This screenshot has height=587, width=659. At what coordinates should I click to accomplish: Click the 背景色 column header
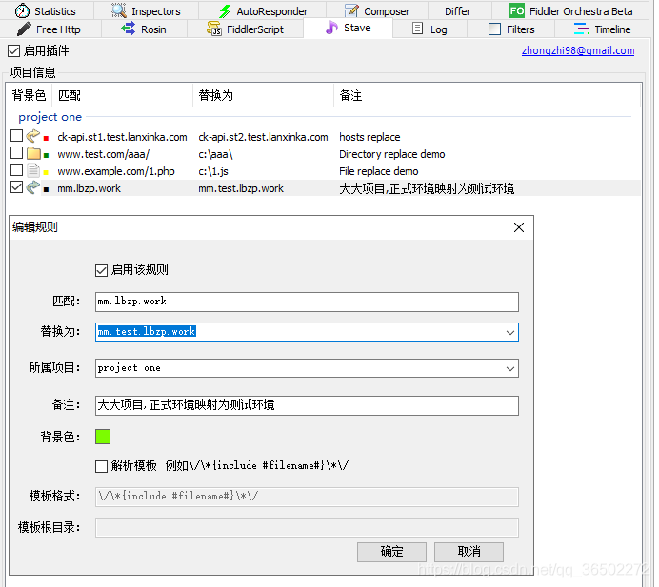pyautogui.click(x=29, y=95)
